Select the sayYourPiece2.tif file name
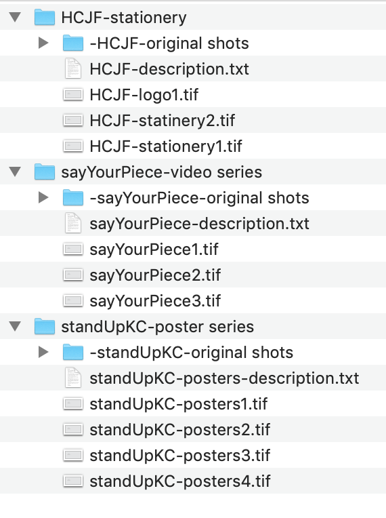The width and height of the screenshot is (386, 518). 155,275
